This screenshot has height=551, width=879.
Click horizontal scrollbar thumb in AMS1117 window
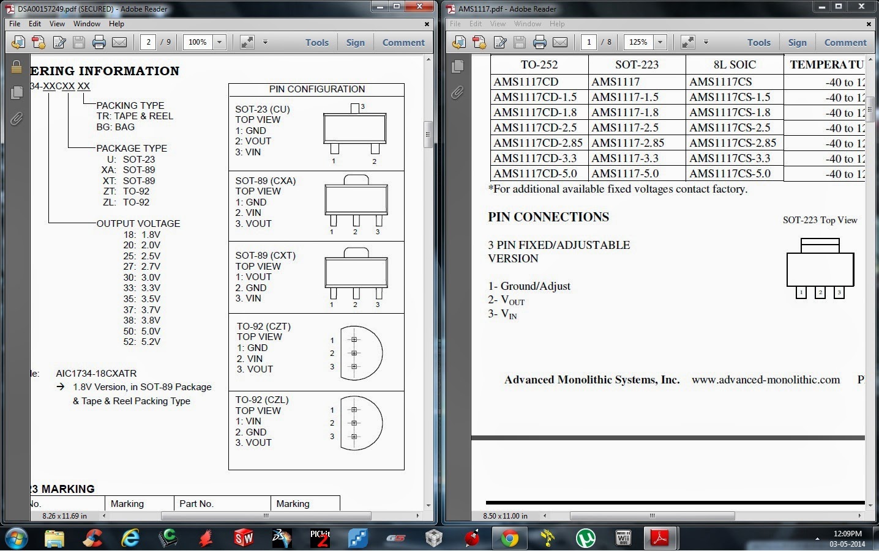tap(653, 516)
